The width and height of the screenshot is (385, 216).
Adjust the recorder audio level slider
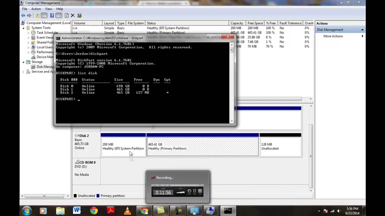point(180,192)
